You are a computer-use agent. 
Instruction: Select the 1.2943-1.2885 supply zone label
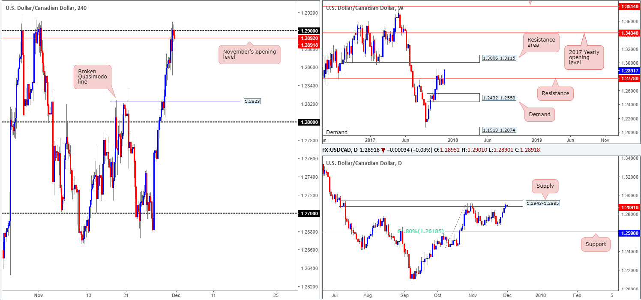click(x=542, y=203)
